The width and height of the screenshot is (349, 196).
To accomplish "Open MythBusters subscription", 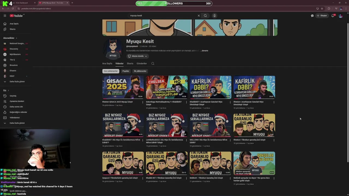I will 15,54.
